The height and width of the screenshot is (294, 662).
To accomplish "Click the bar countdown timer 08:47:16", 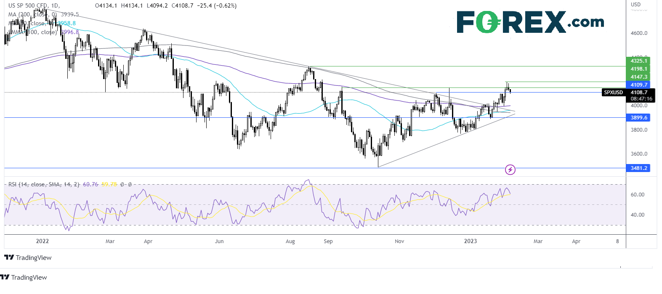I will [641, 99].
